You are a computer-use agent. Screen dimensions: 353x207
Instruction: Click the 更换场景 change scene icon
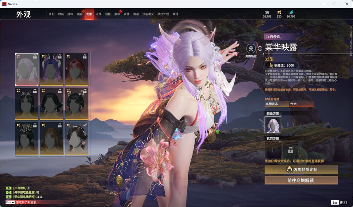point(251,48)
